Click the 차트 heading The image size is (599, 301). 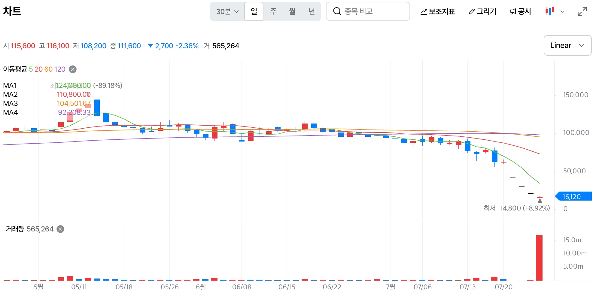coord(12,11)
